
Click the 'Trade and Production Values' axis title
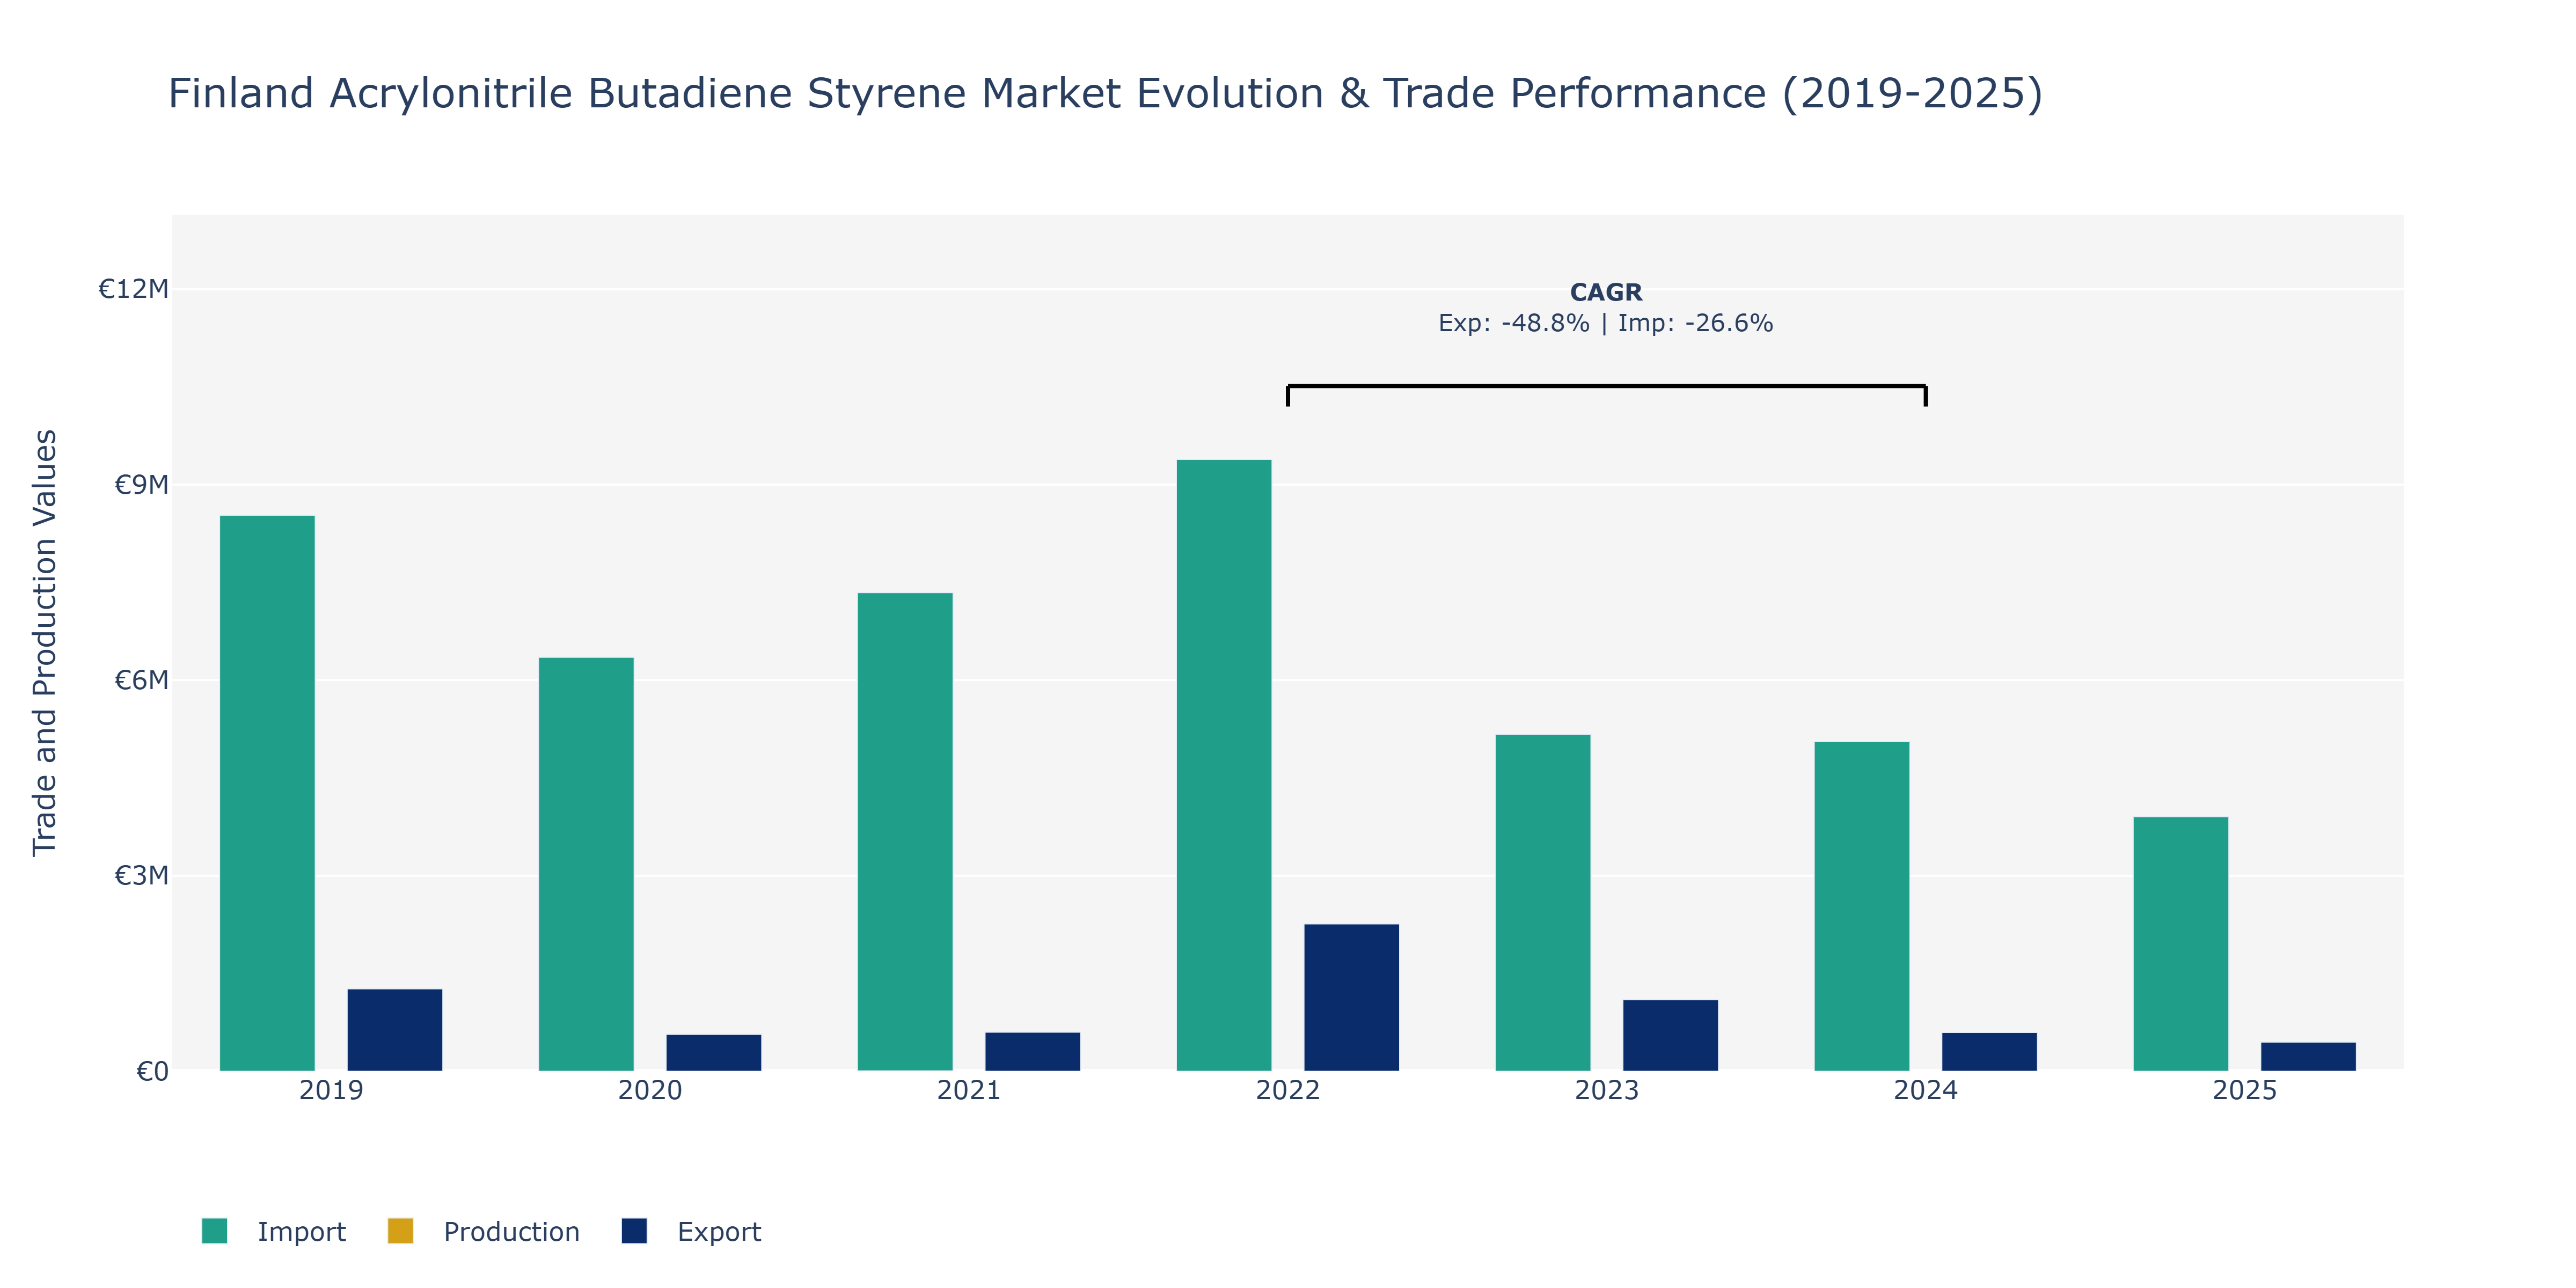click(45, 643)
